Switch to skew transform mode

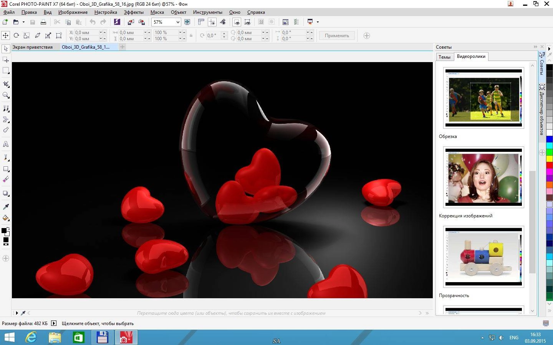tap(38, 36)
